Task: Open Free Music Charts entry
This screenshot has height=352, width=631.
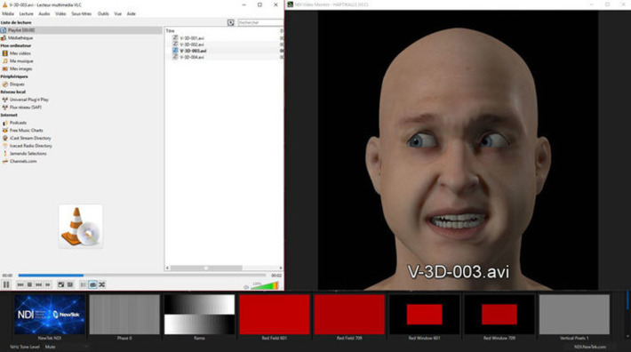Action: point(26,131)
